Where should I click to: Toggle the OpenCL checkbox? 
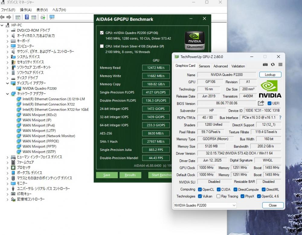[x=200, y=190]
